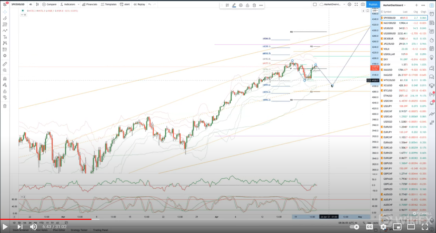
Task: Start bar Replay mode
Action: 139,5
